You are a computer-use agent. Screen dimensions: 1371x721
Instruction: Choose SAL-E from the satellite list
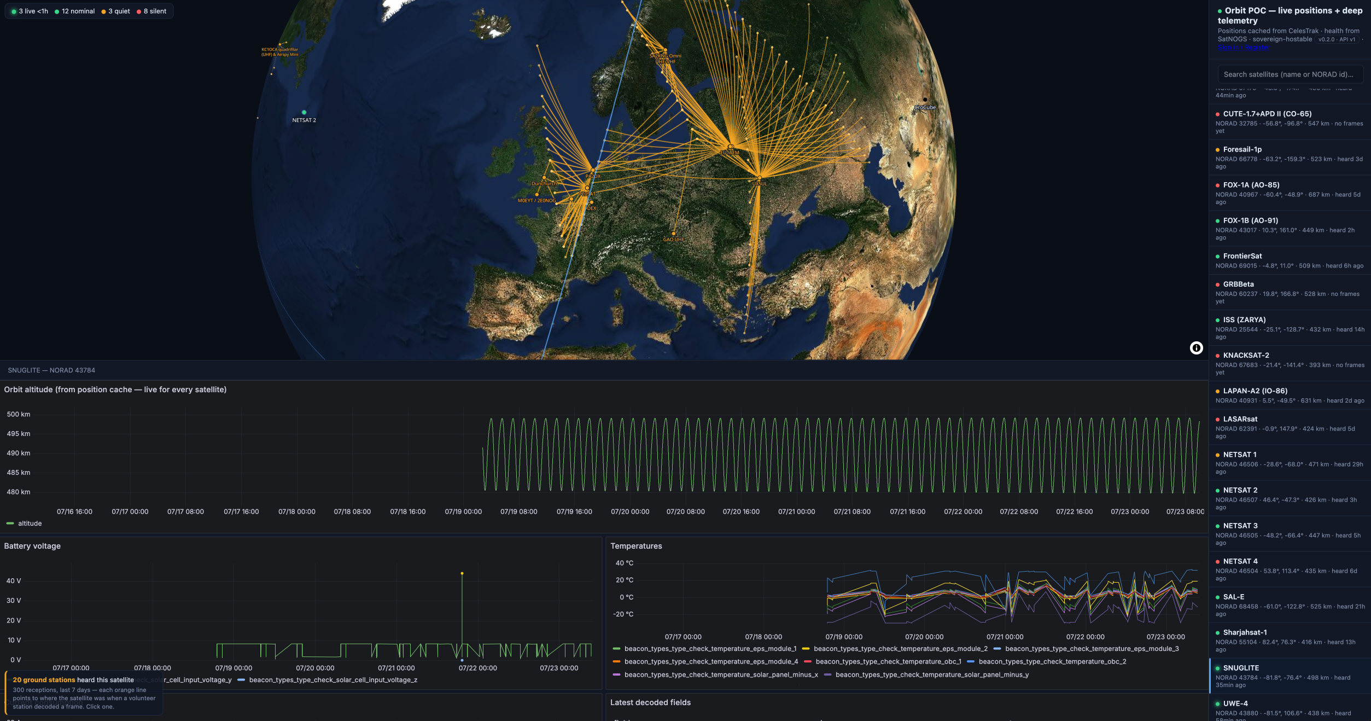pyautogui.click(x=1290, y=605)
